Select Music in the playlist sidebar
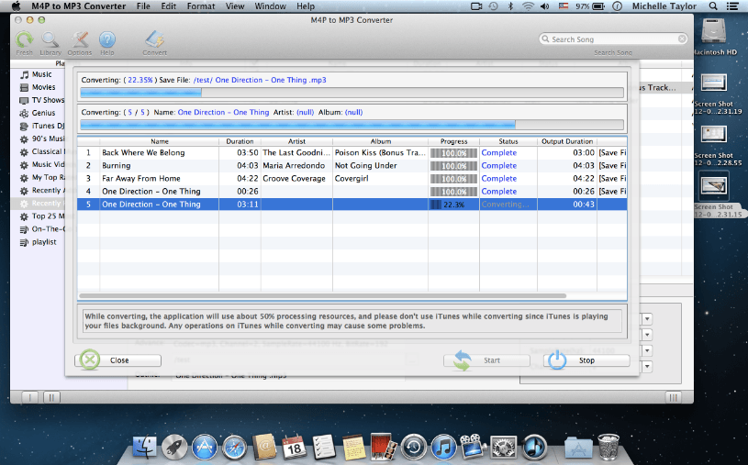Screen dimensions: 748x465 click(41, 74)
